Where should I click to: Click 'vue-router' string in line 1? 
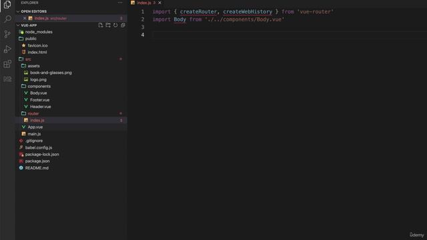315,12
